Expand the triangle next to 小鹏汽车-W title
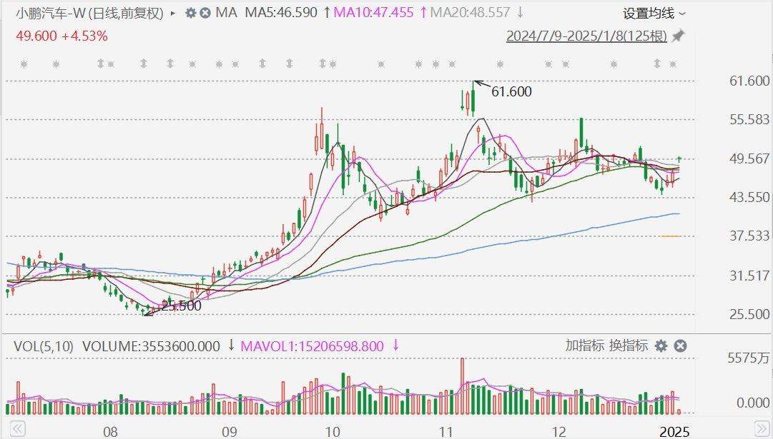The width and height of the screenshot is (773, 439). click(x=172, y=14)
